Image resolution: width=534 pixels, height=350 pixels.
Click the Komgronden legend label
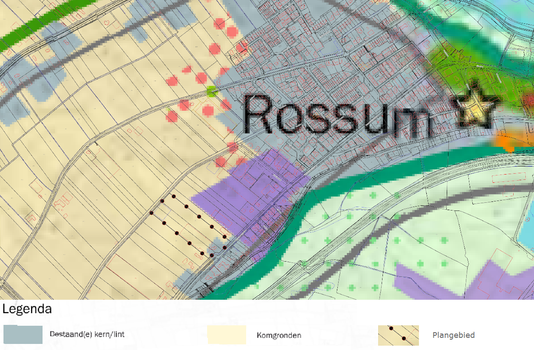[279, 336]
